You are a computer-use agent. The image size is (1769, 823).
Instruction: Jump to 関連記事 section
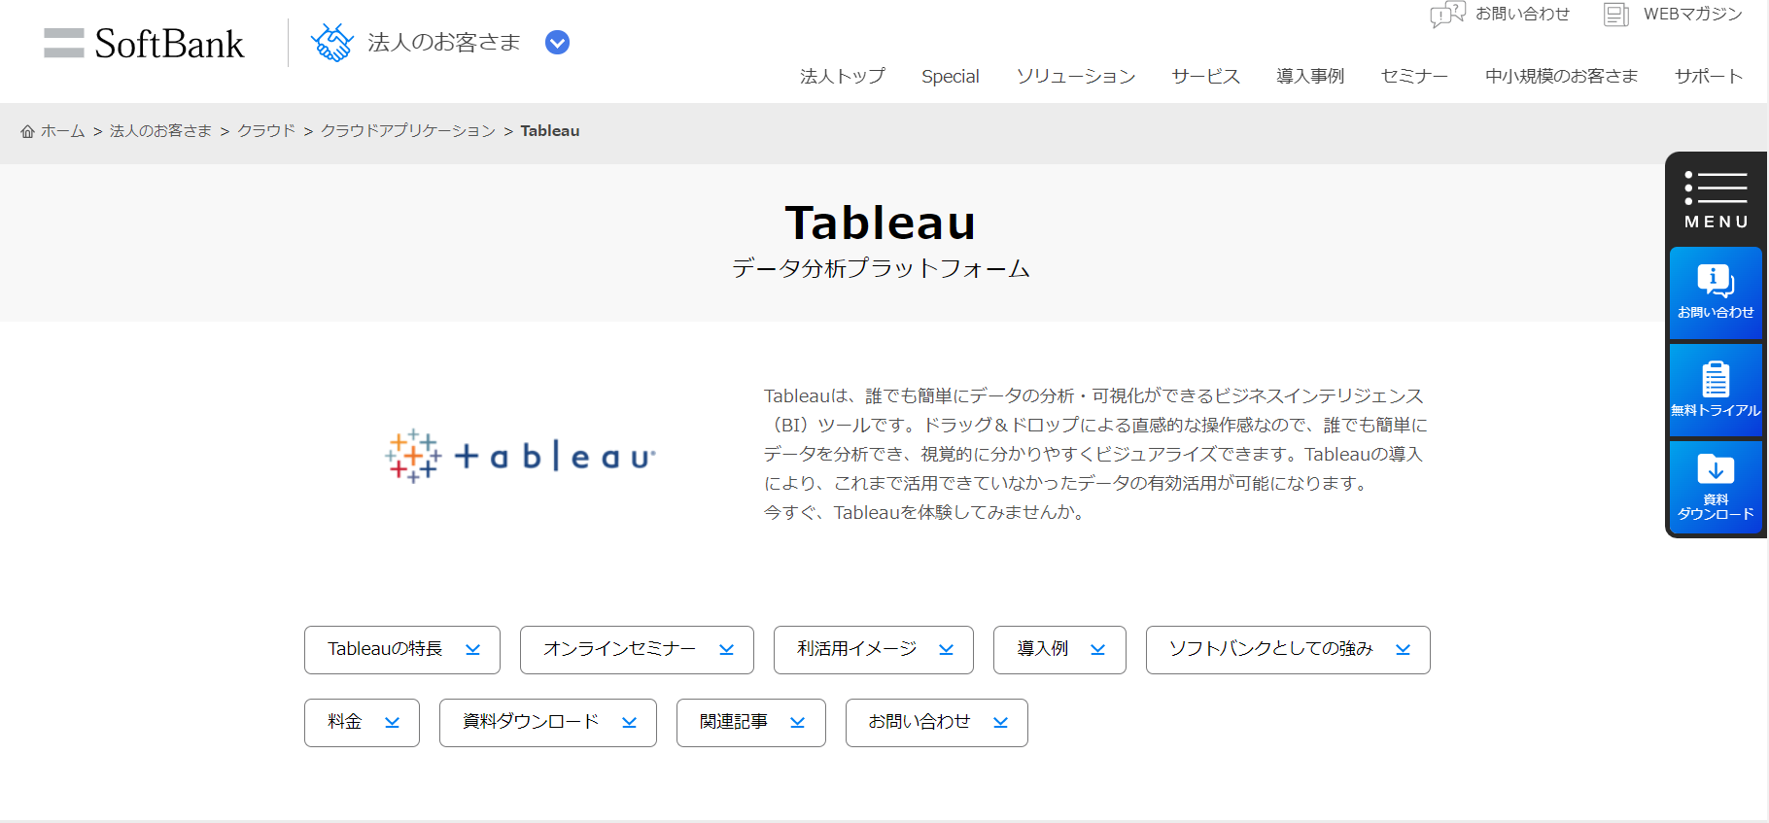click(751, 723)
